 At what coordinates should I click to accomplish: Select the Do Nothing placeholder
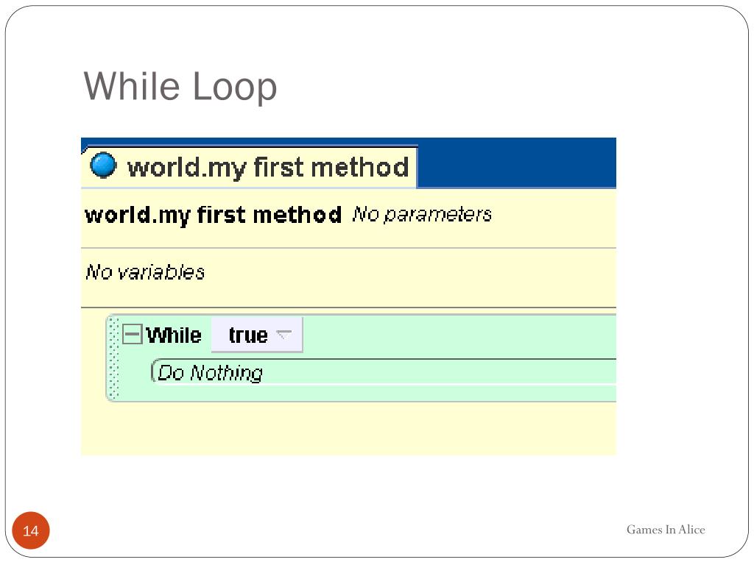click(211, 373)
